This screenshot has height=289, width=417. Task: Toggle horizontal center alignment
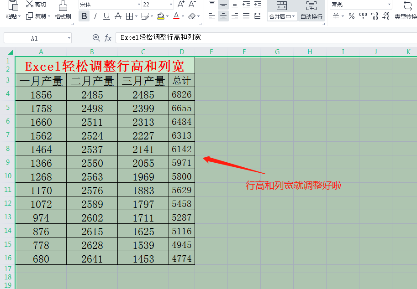tap(223, 16)
